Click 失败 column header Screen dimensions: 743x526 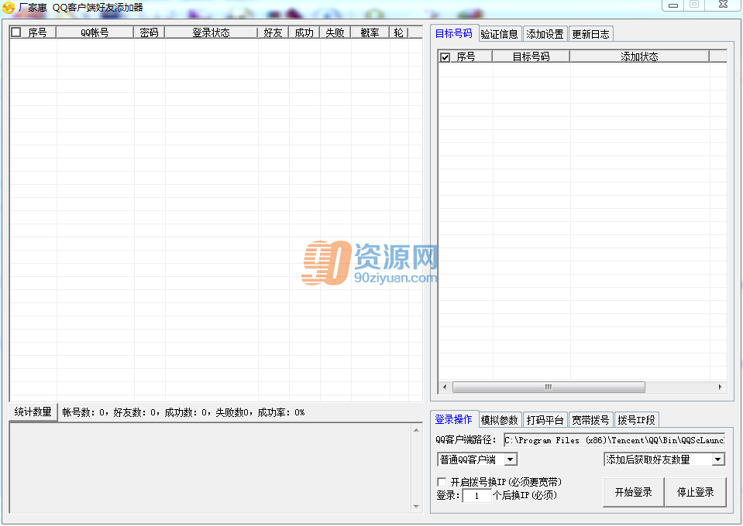[335, 32]
